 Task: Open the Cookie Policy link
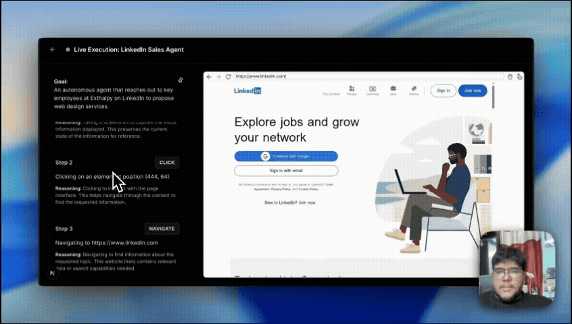point(308,189)
